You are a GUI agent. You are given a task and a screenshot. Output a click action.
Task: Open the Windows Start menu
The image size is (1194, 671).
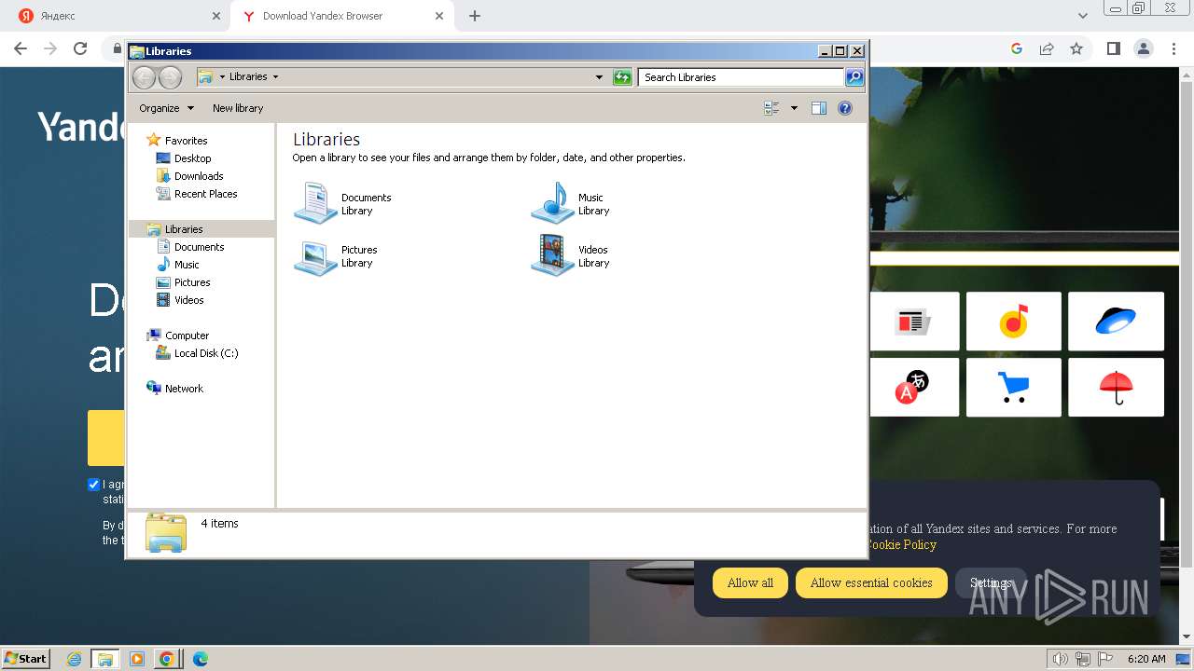point(26,658)
